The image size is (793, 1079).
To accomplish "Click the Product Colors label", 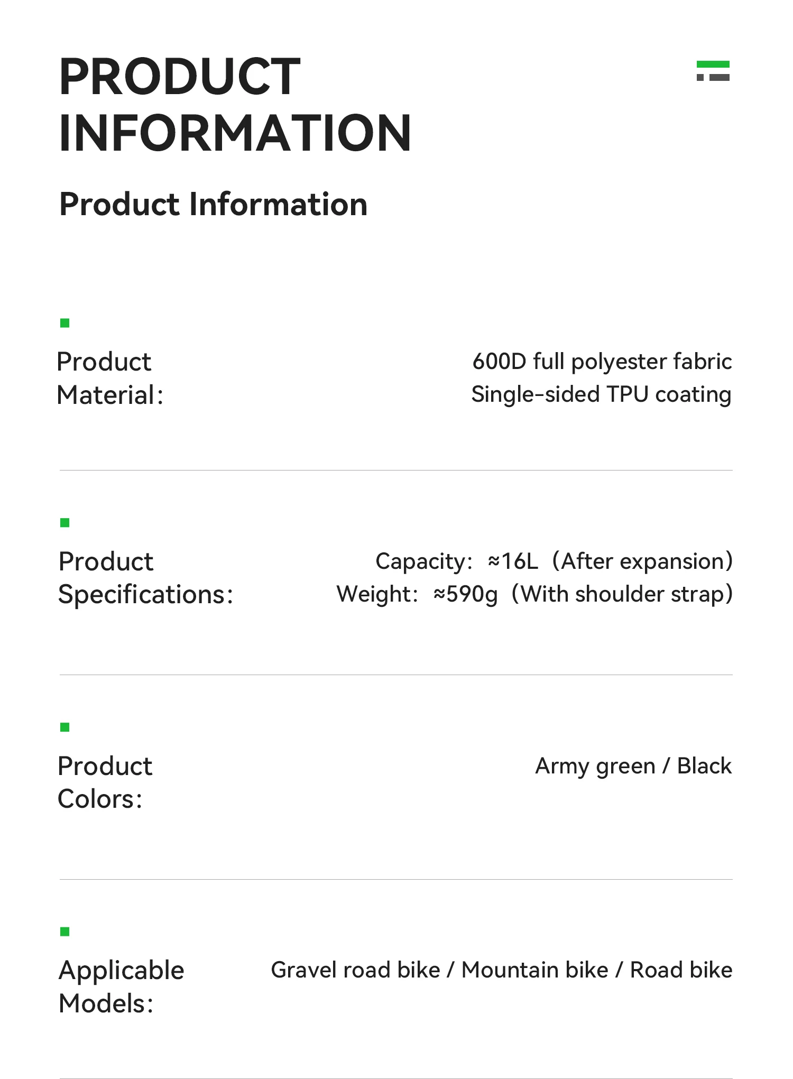I will tap(105, 782).
